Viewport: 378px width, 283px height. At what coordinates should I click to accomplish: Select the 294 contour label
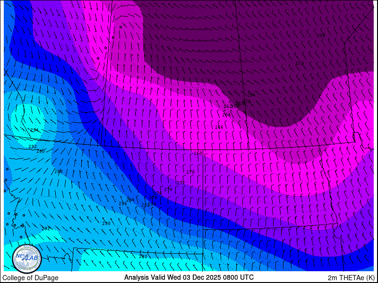34,130
